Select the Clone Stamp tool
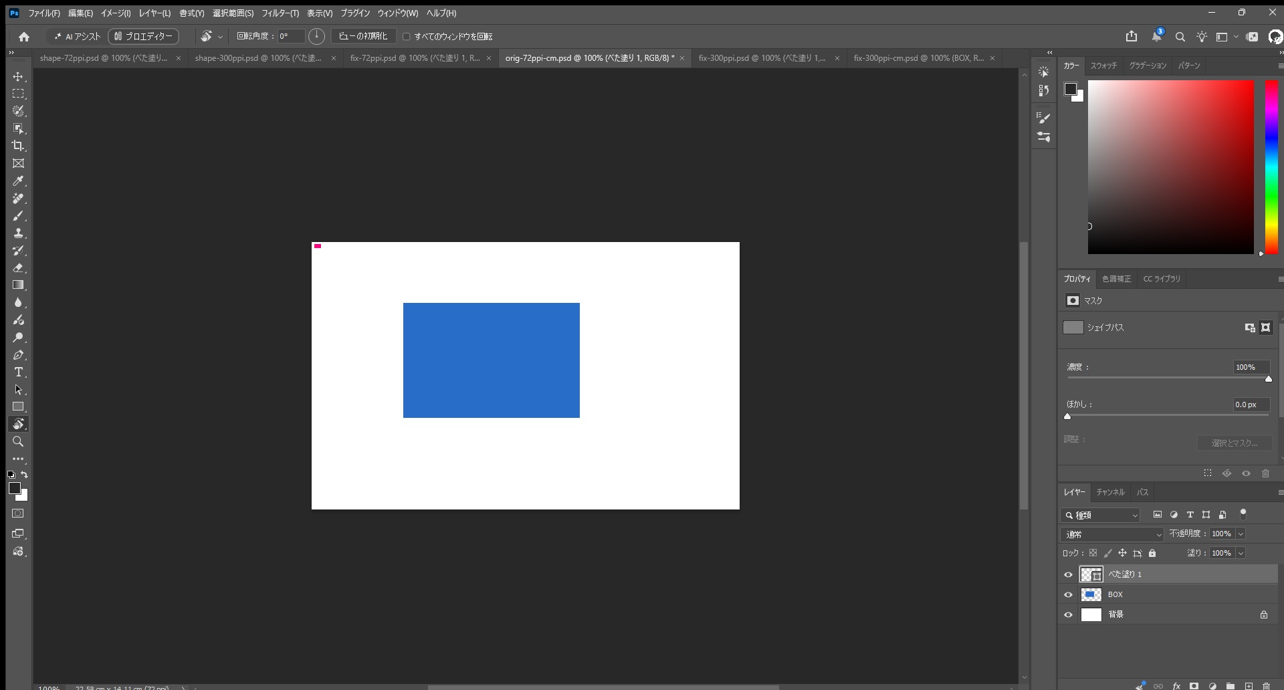 [18, 233]
